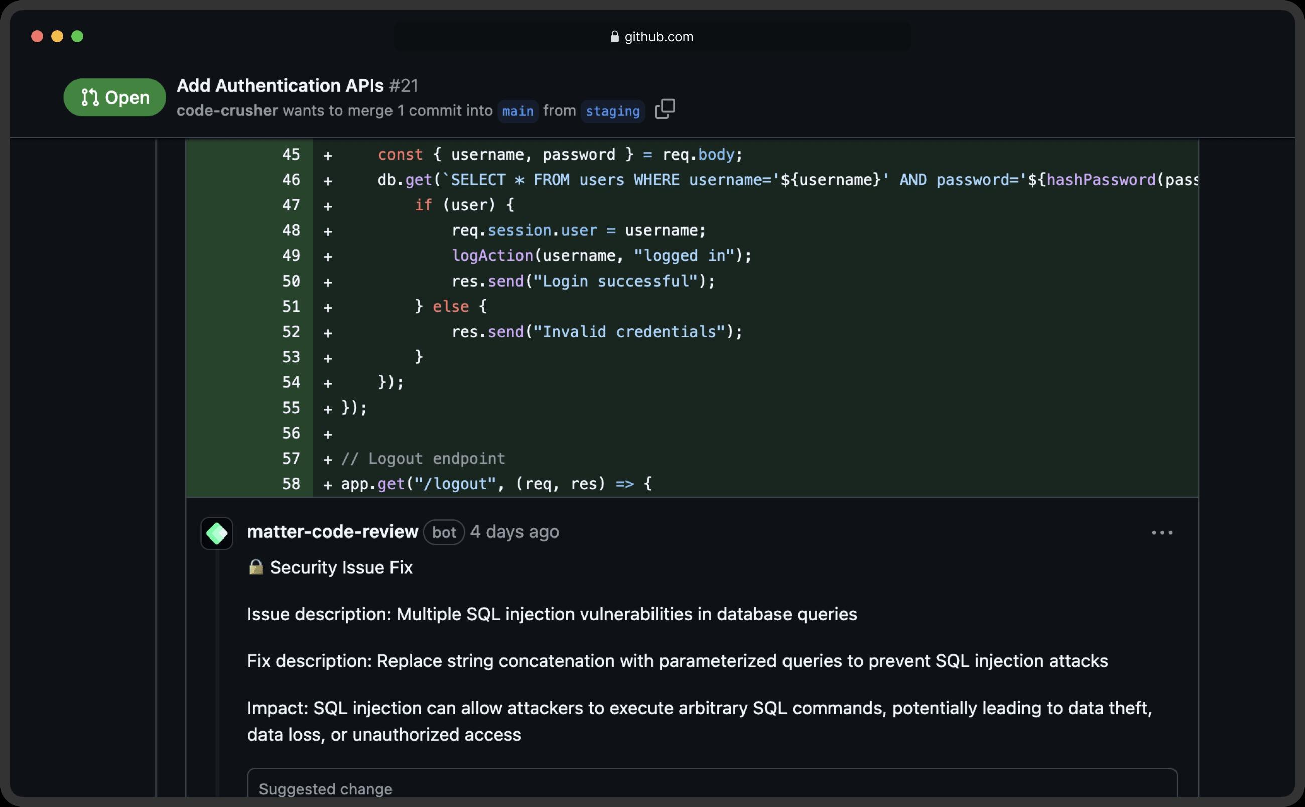Click the 'Invalid credentials' code line

tap(597, 332)
